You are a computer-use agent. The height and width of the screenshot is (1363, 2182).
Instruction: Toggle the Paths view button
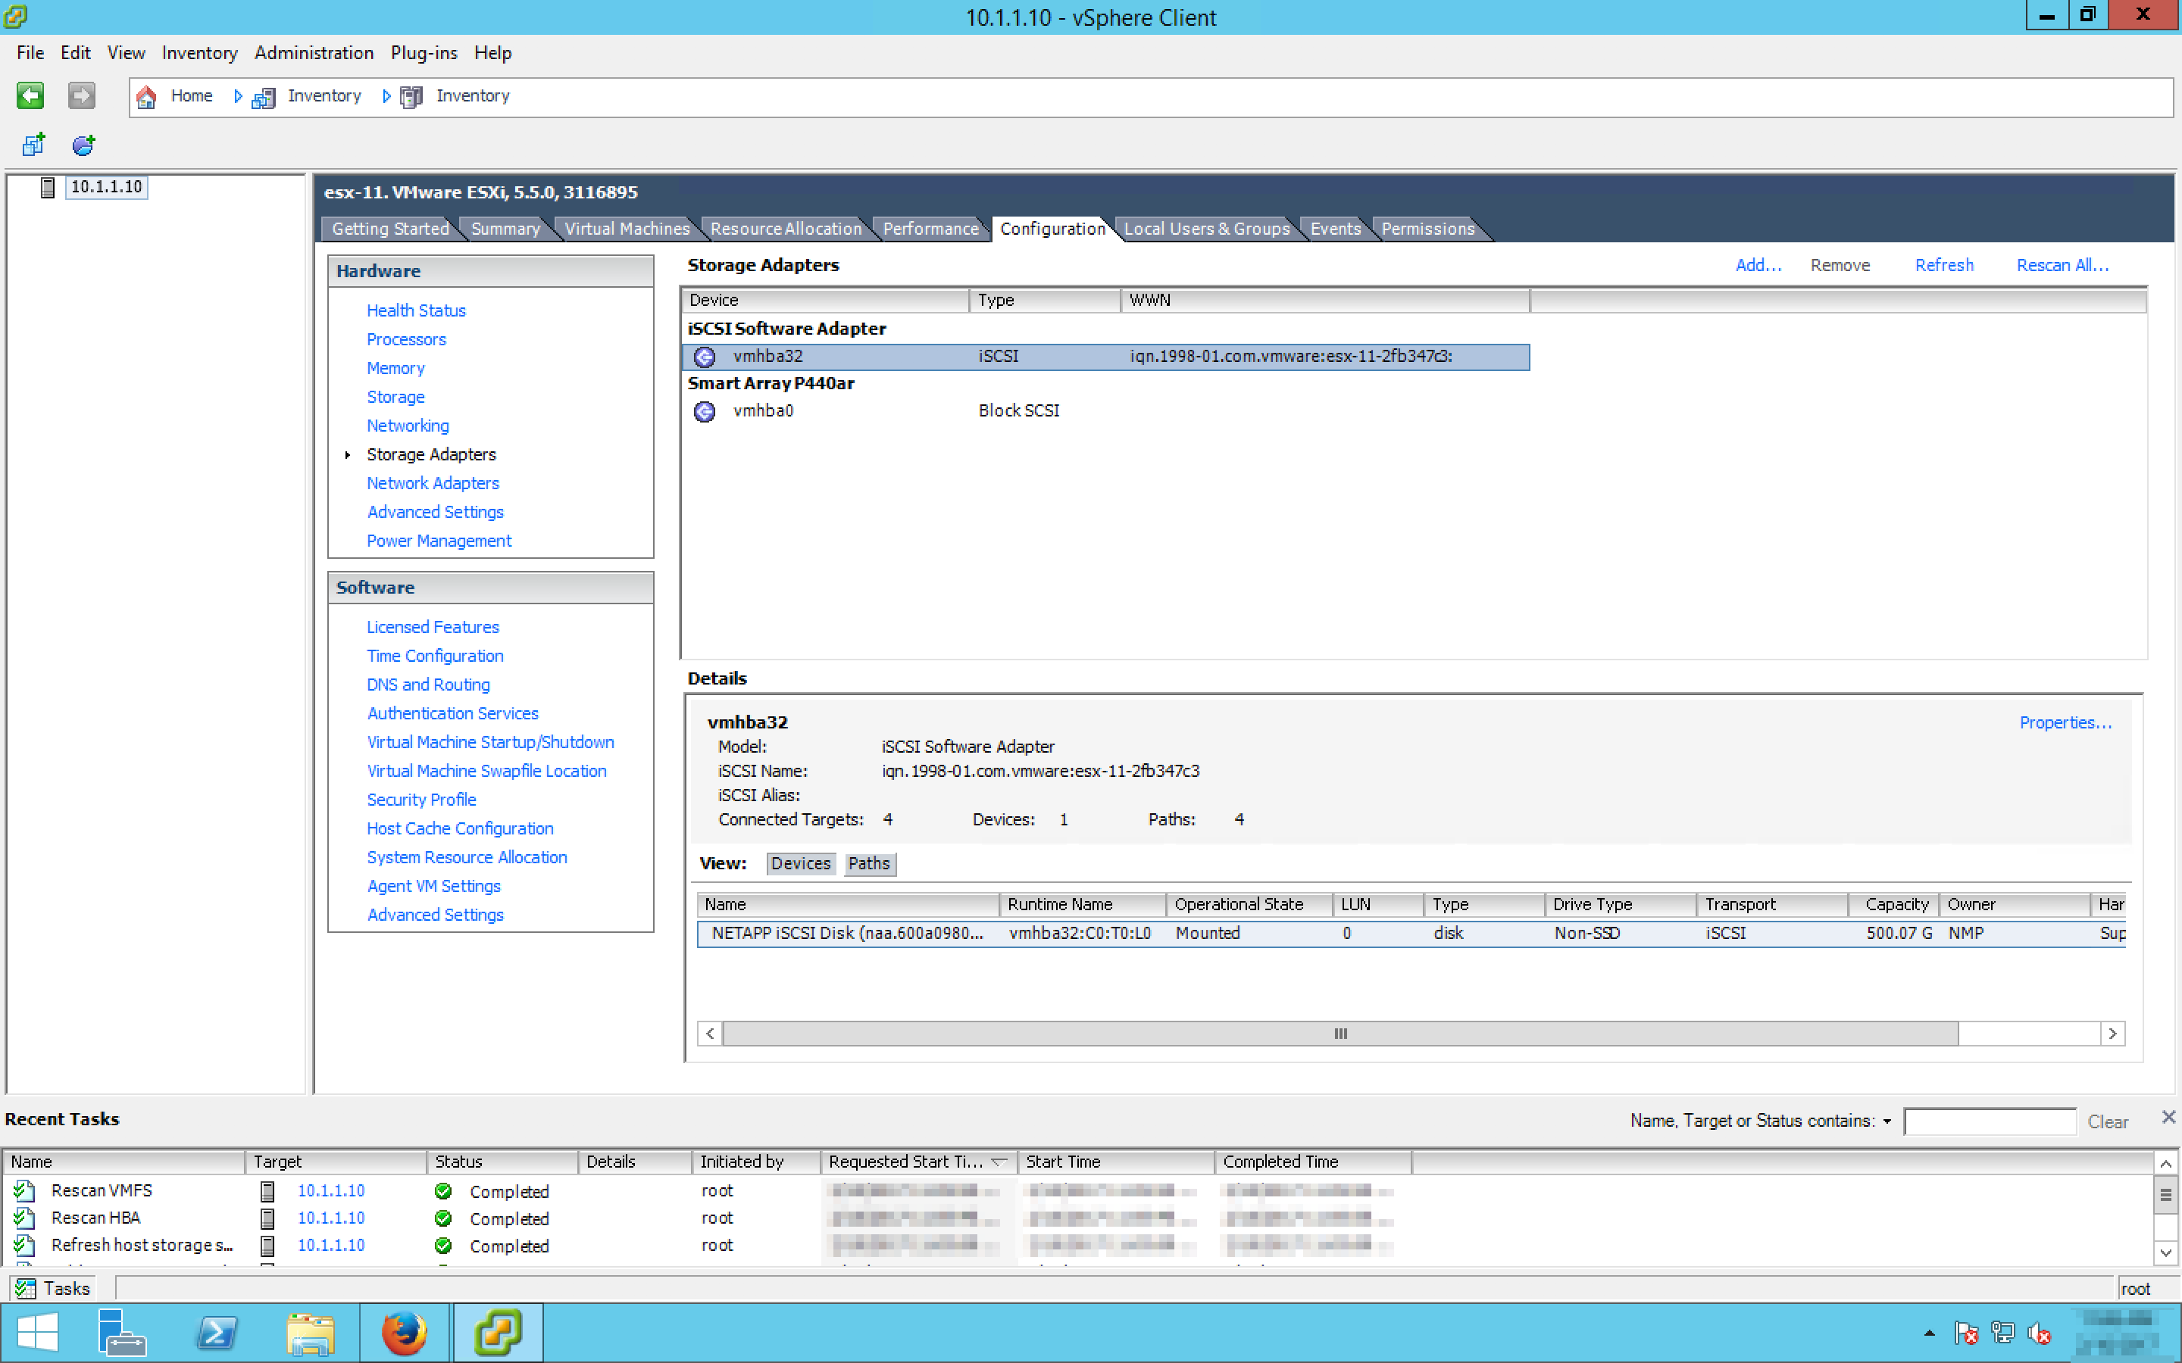(868, 863)
